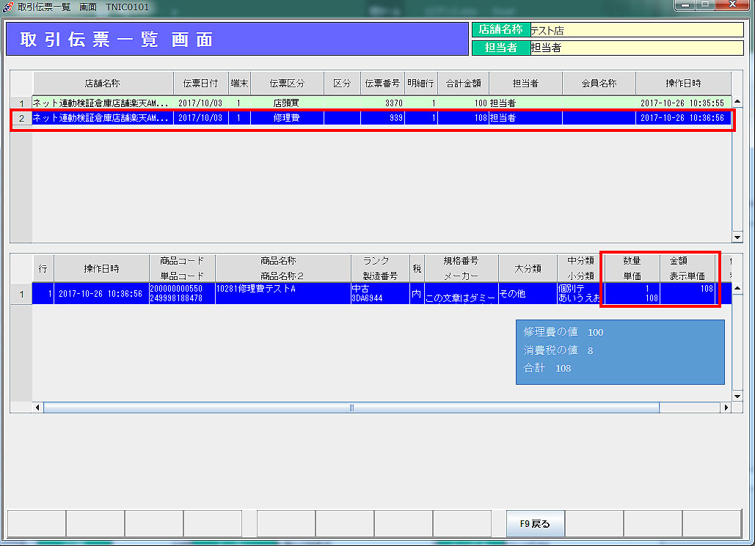755x546 pixels.
Task: Select row 1 店頭買 in the upper table
Action: click(x=286, y=103)
